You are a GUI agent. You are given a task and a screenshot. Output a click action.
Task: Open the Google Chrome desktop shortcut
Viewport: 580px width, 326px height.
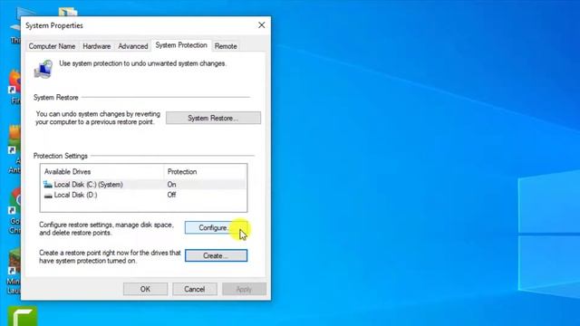(x=14, y=211)
